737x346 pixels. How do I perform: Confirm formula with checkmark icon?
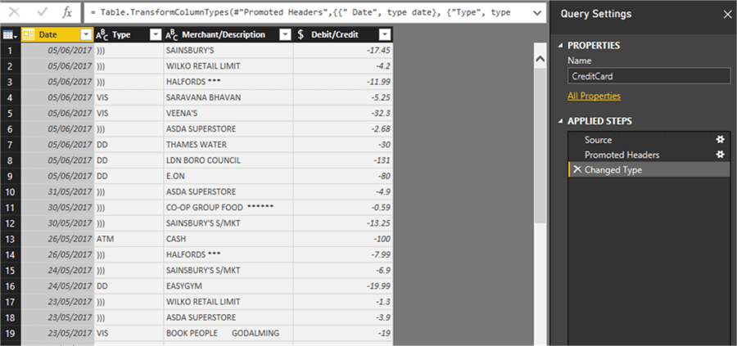point(43,12)
